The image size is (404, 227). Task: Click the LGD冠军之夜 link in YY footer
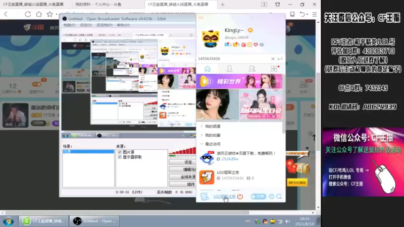click(x=224, y=196)
